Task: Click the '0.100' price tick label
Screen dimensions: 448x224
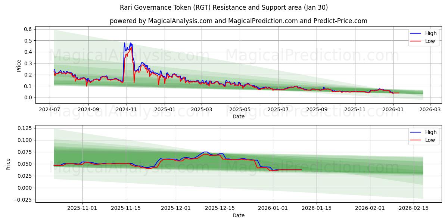Action: 25,140
